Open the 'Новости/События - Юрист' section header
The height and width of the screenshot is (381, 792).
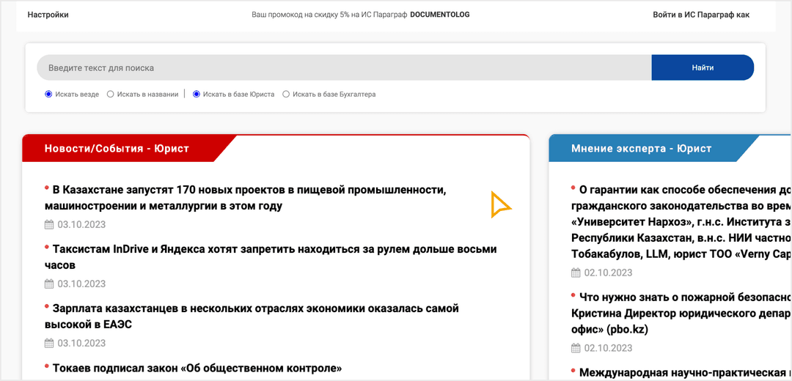pyautogui.click(x=117, y=149)
